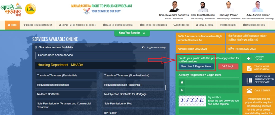Toggle auto scrolling switch
This screenshot has height=115, width=275.
[143, 47]
